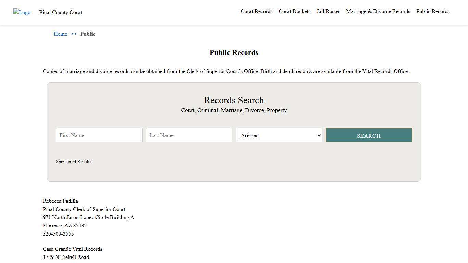Focus the Last Name input box
Image resolution: width=468 pixels, height=263 pixels.
pyautogui.click(x=189, y=135)
